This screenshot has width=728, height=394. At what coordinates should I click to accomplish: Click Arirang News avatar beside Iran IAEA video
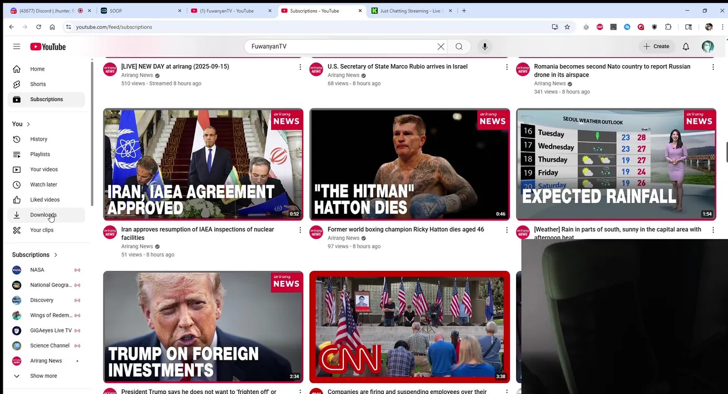coord(110,232)
